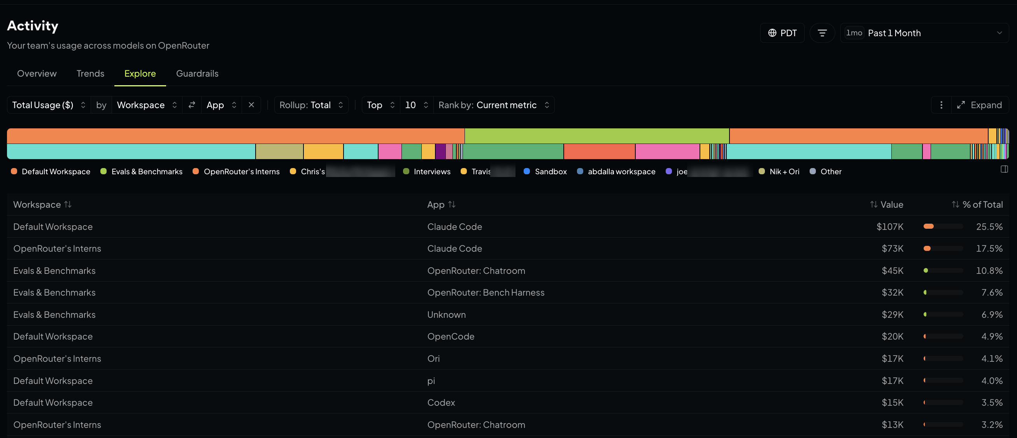
Task: Click the first orange Default Workspace bar segment
Action: click(x=236, y=136)
